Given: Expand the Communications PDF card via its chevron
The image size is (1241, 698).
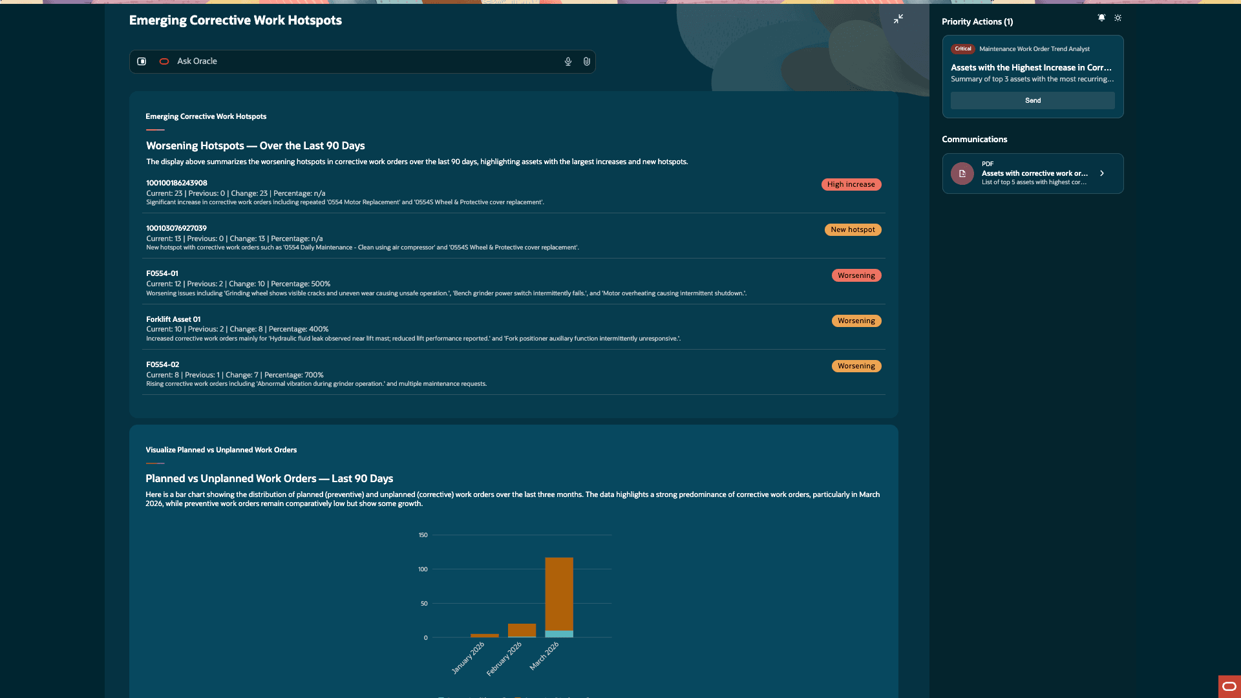Looking at the screenshot, I should coord(1102,173).
